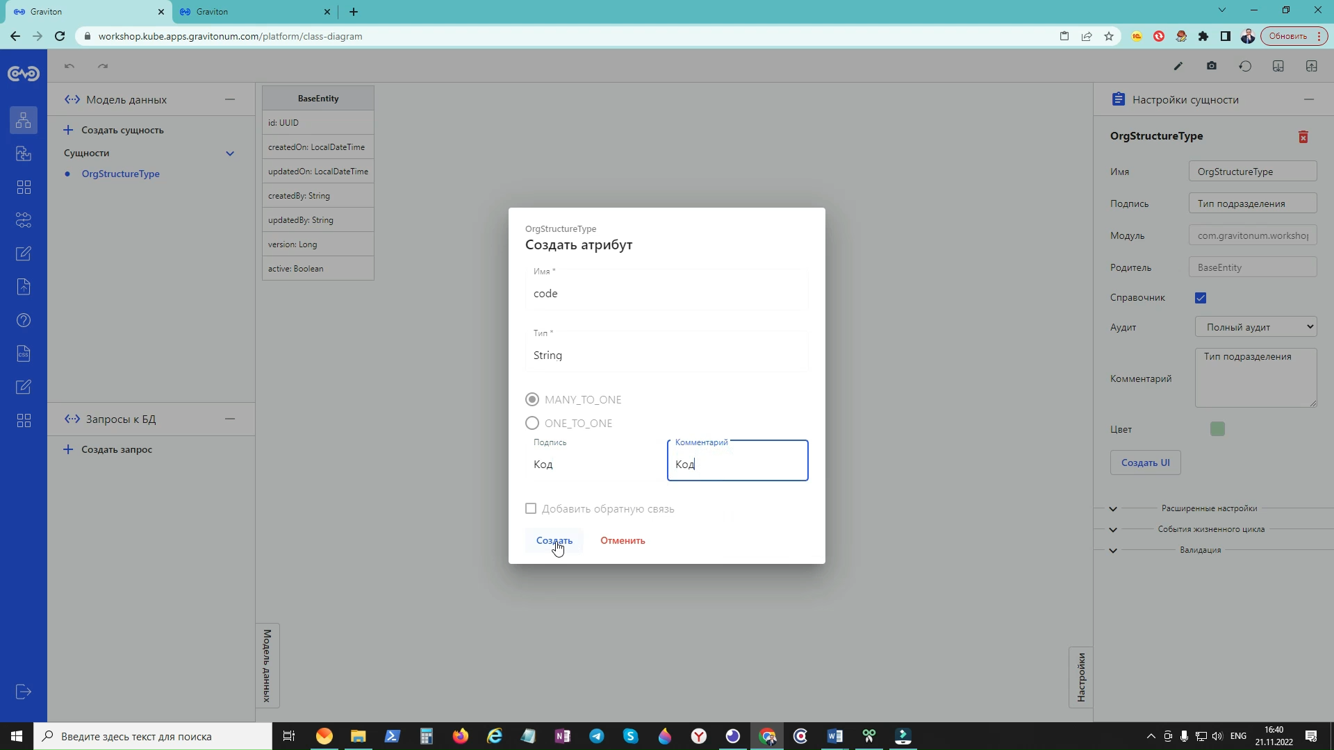1334x750 pixels.
Task: Expand the Расширенные настройки section
Action: point(1113,508)
